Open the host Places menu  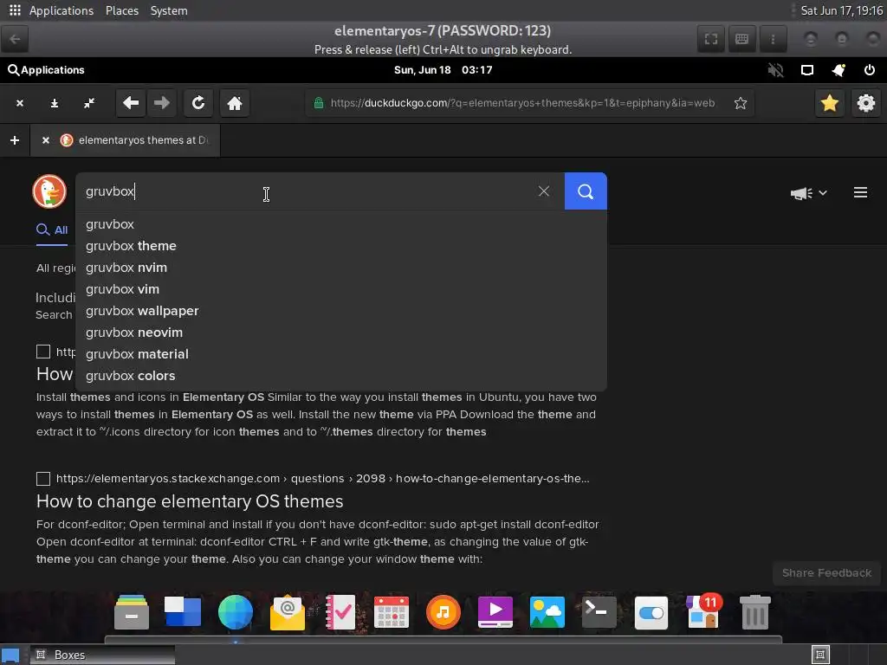point(121,10)
